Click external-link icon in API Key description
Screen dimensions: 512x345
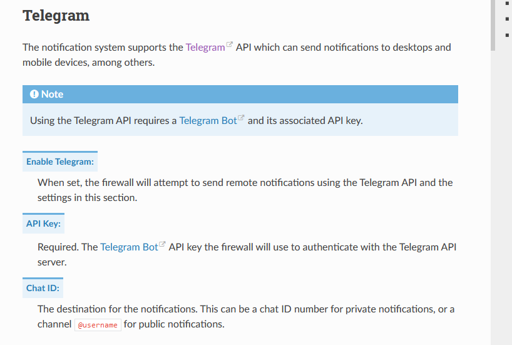point(162,245)
